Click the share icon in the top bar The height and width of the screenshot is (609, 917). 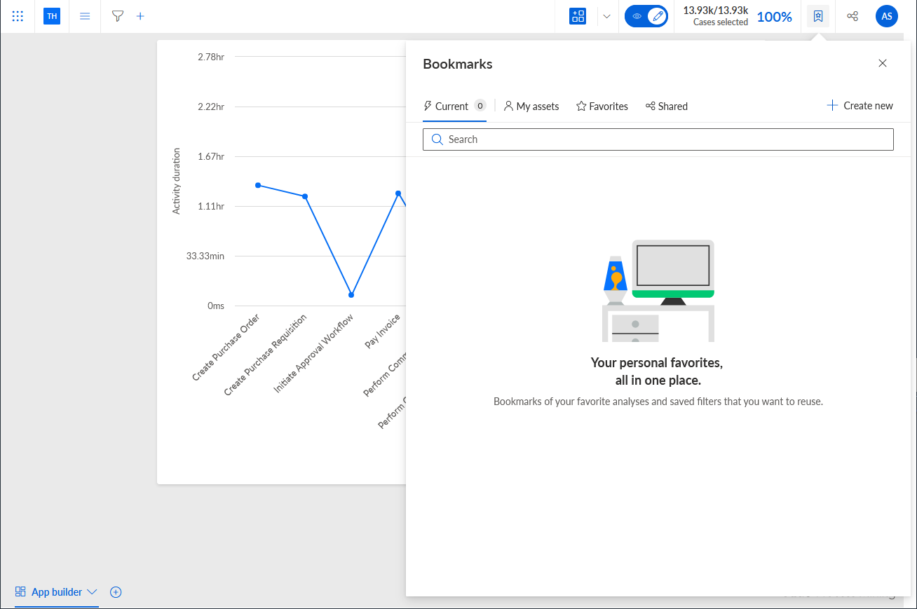853,16
